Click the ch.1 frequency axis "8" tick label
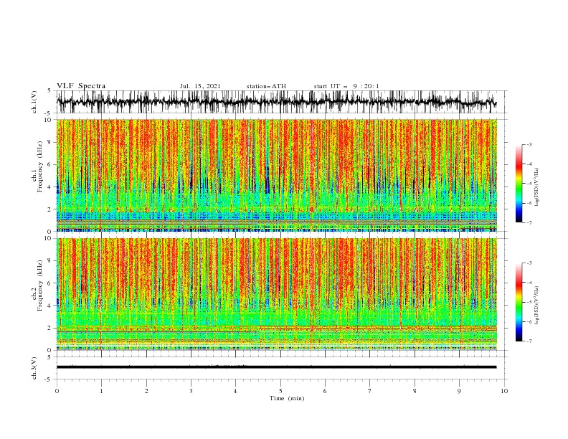The width and height of the screenshot is (568, 439). (x=50, y=142)
